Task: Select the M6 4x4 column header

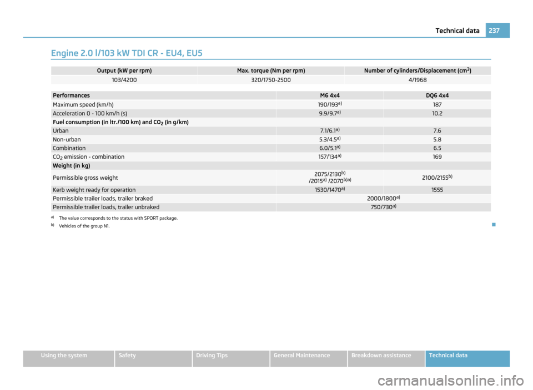Action: [x=330, y=95]
